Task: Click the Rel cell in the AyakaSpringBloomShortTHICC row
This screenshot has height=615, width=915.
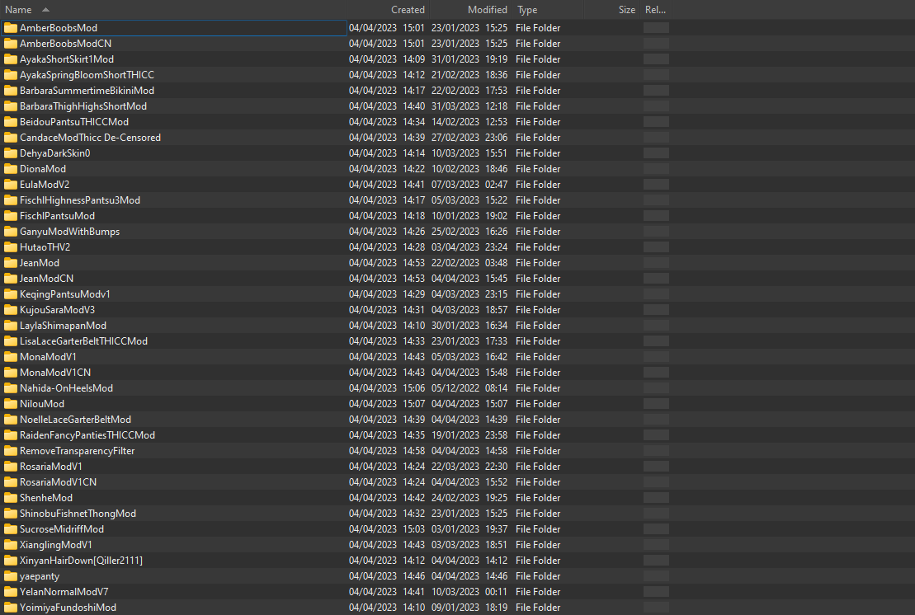Action: click(656, 75)
